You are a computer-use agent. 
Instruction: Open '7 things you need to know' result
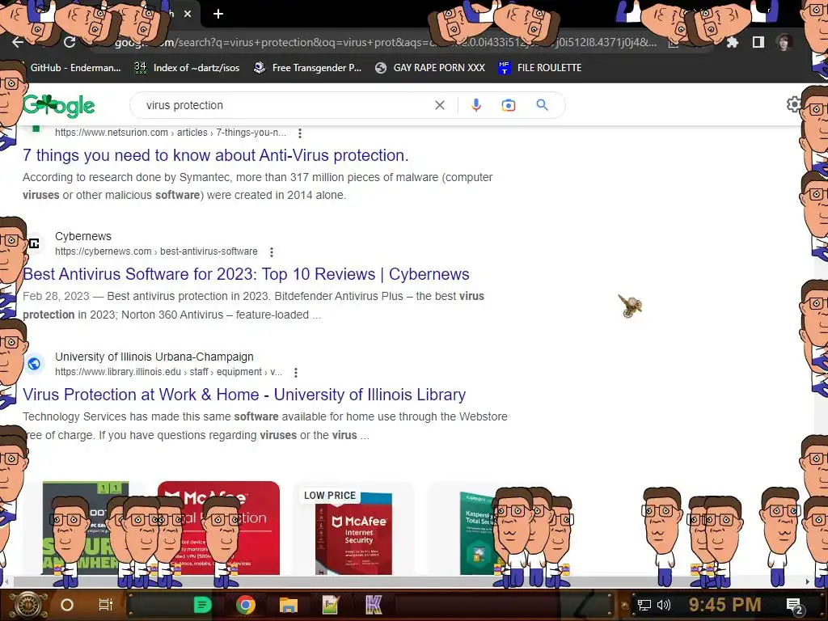(215, 155)
